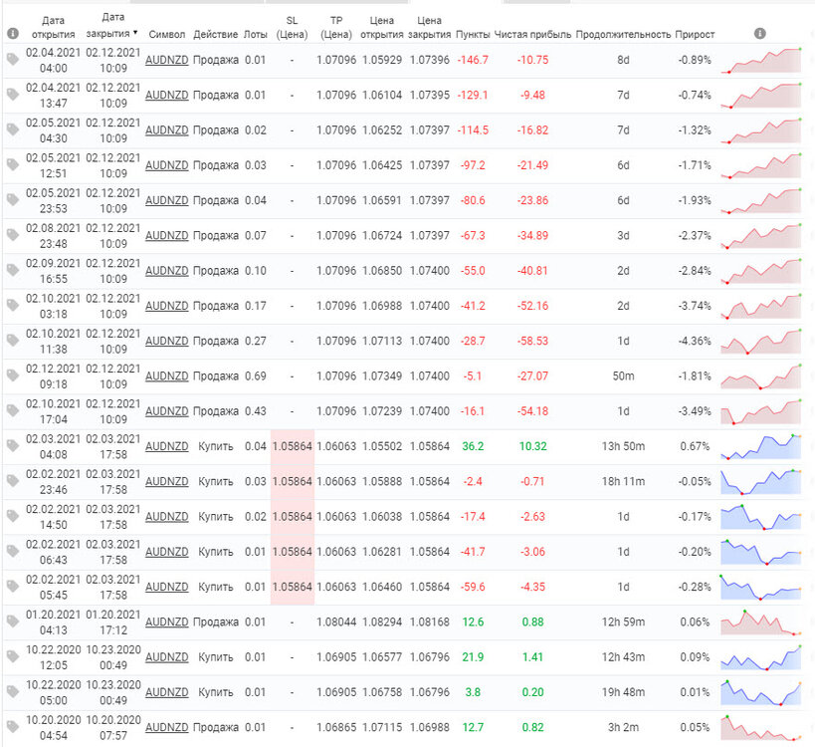Click tag icon of trade opened 10.20.2020 04:54
This screenshot has height=747, width=815.
13,727
